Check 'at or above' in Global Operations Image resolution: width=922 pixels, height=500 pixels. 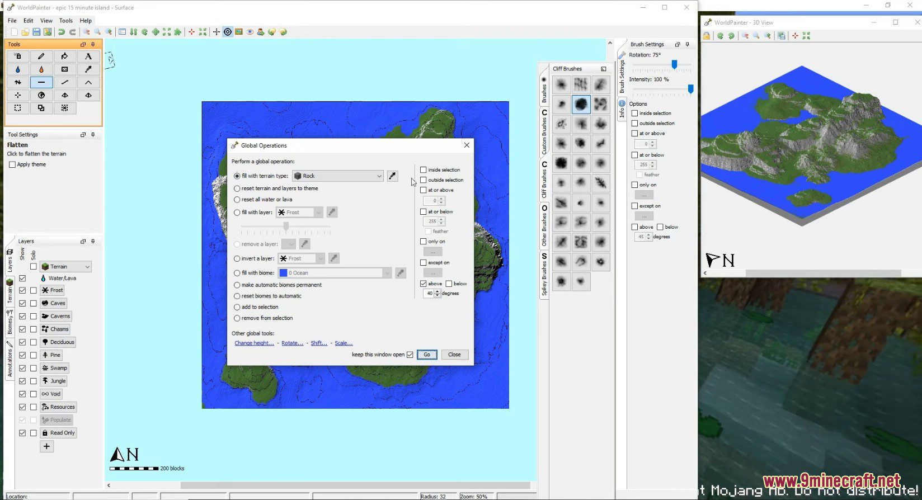click(424, 190)
